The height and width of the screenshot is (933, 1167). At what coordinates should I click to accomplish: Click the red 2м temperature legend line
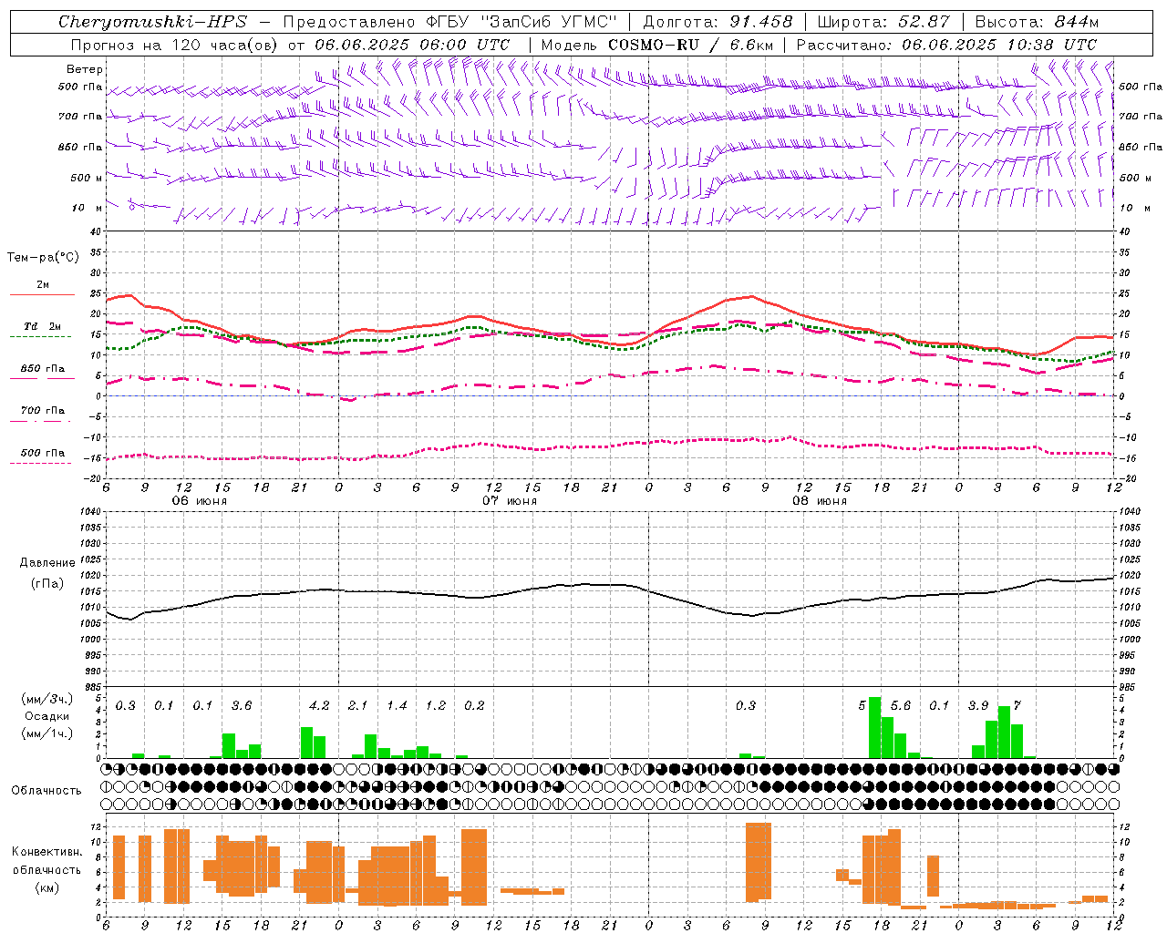click(x=43, y=294)
